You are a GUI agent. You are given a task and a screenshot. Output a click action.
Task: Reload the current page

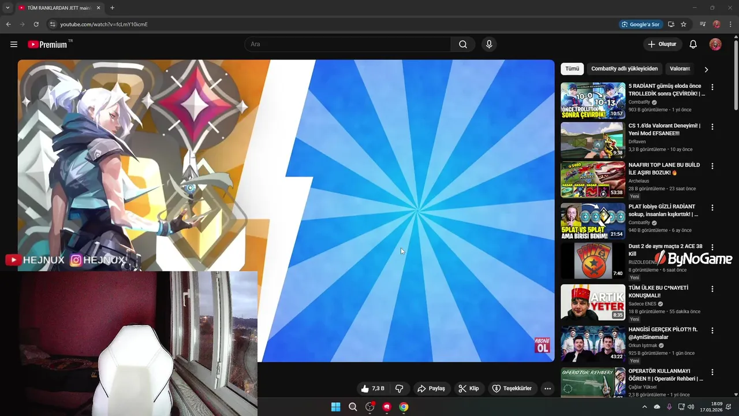[36, 24]
